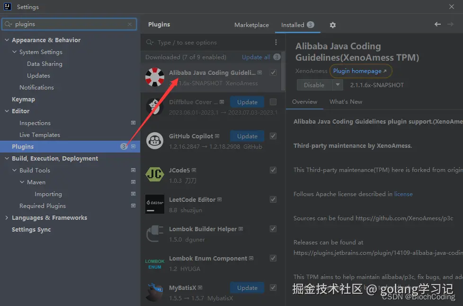Click the JCode5 plugin icon
This screenshot has height=306, width=463.
(x=155, y=174)
